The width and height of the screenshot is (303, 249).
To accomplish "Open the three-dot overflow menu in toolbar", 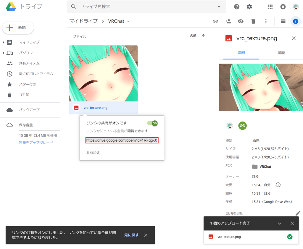I will point(266,21).
